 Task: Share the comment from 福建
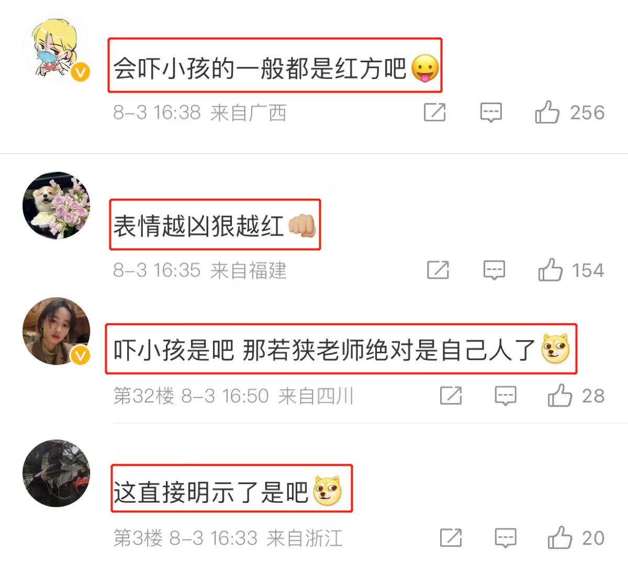coord(438,270)
